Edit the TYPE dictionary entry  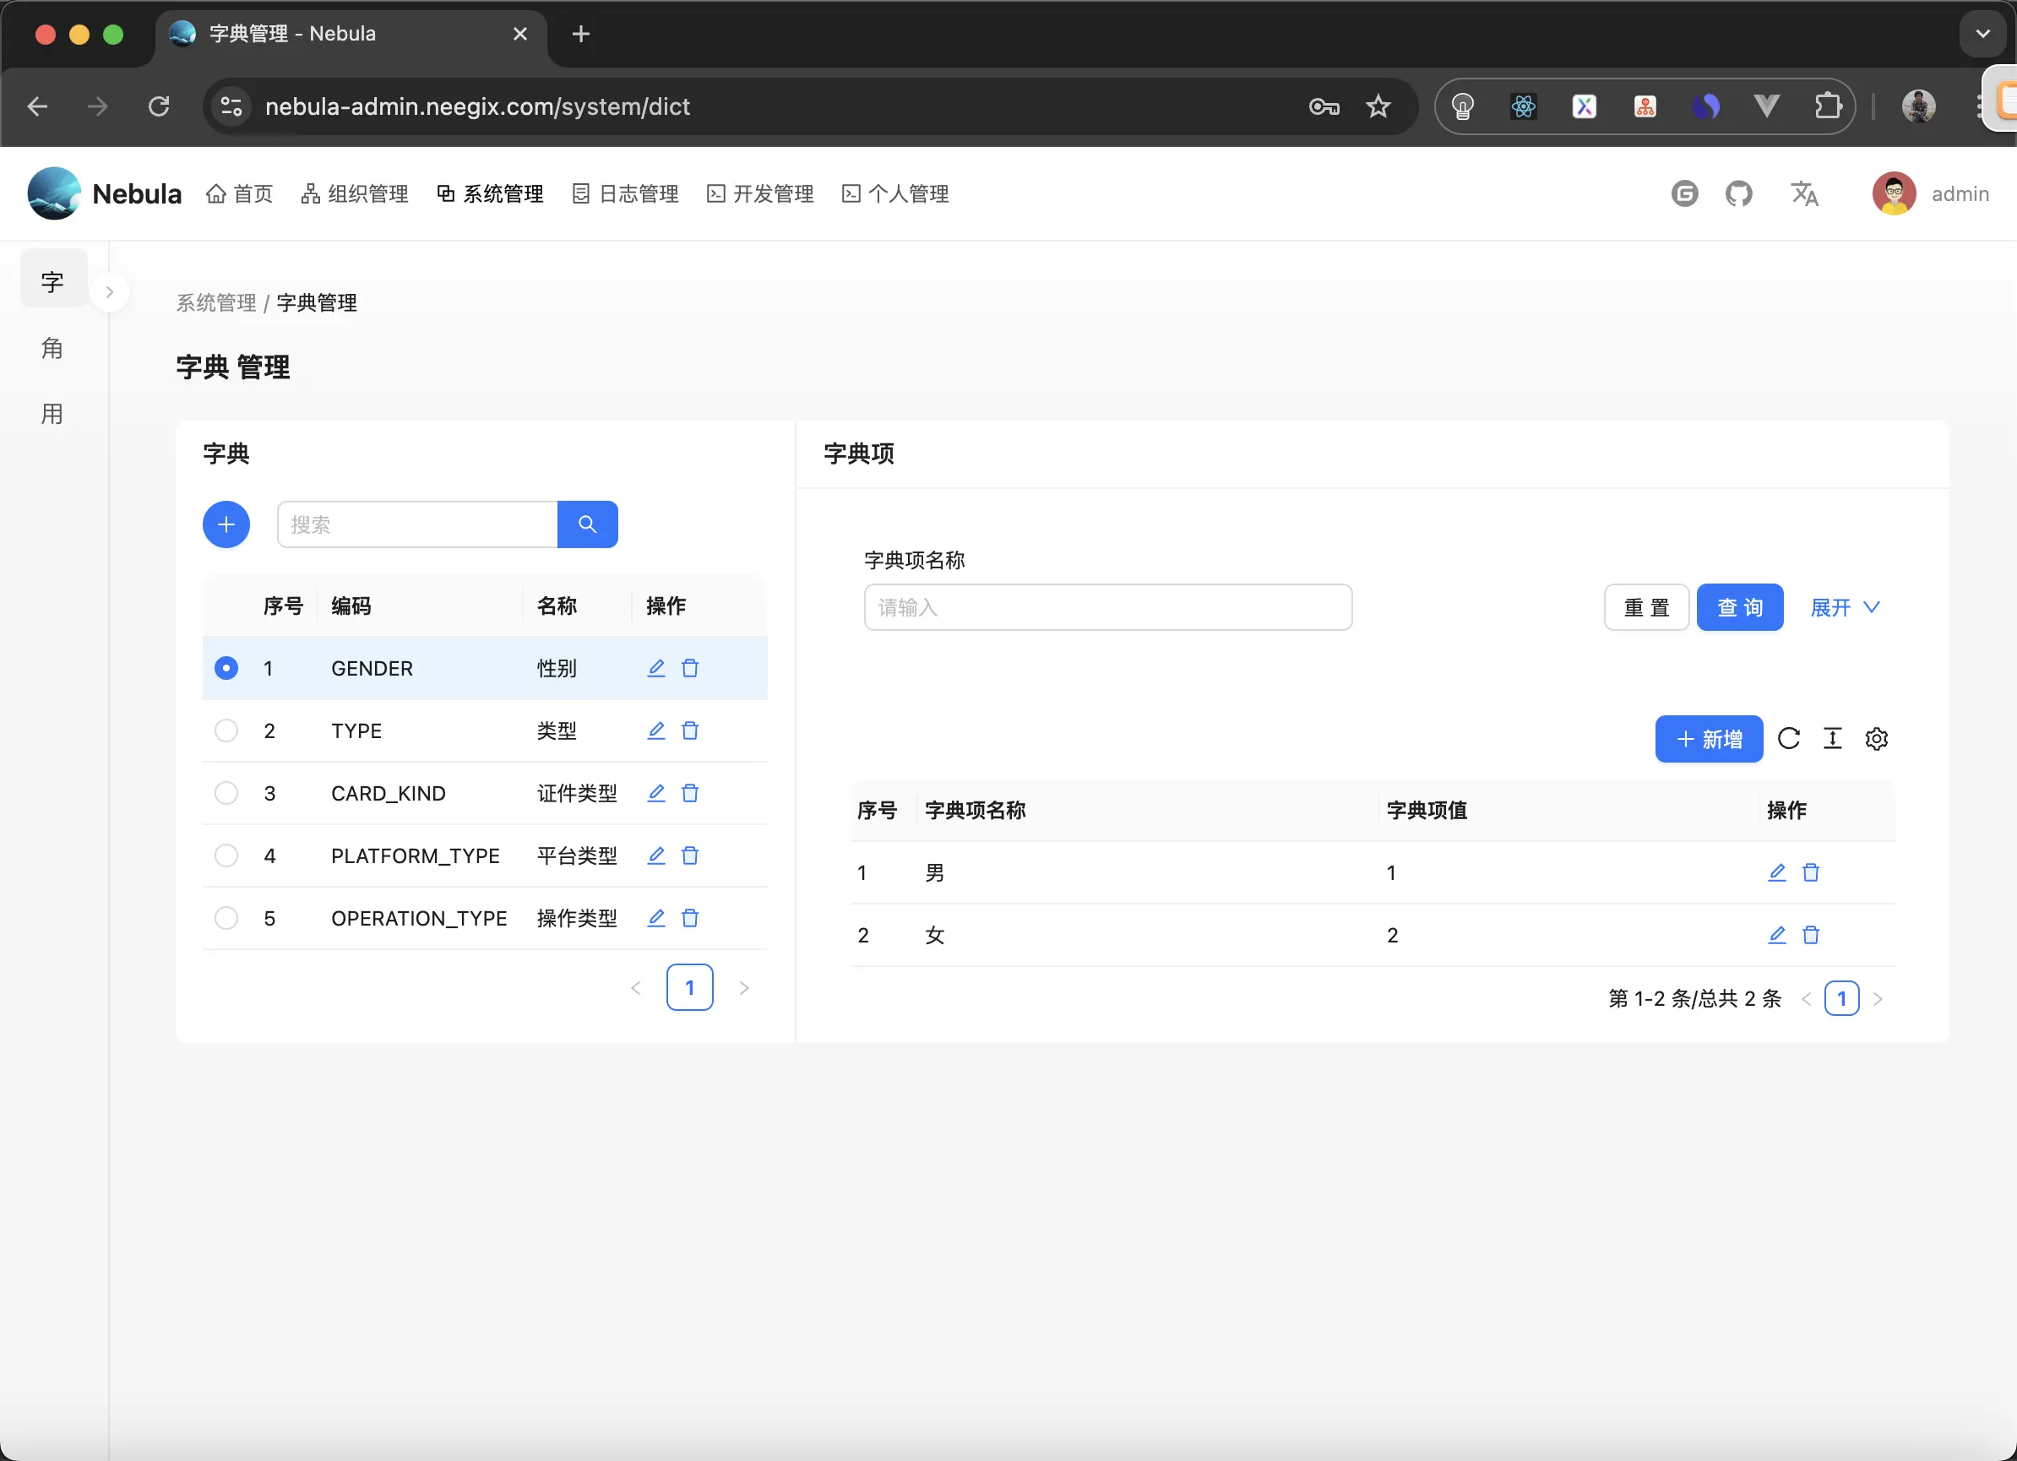(656, 730)
